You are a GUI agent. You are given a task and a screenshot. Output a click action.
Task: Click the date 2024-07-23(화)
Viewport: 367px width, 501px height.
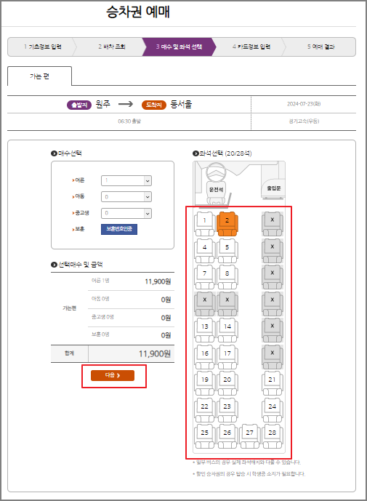[304, 104]
